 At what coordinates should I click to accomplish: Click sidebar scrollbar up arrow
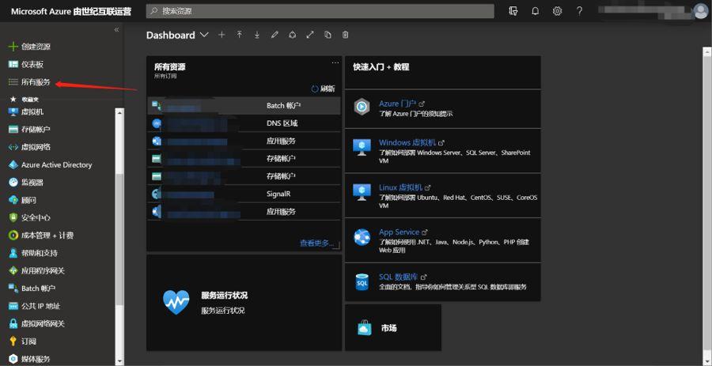119,111
